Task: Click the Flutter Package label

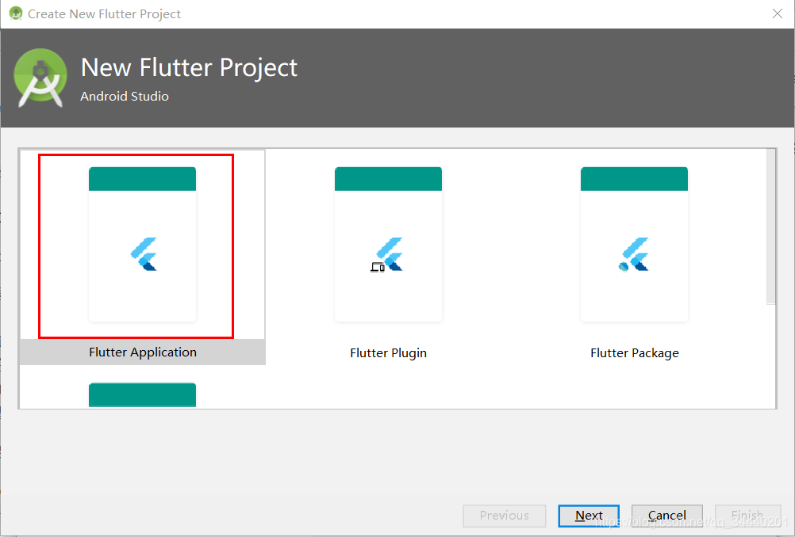Action: tap(634, 352)
